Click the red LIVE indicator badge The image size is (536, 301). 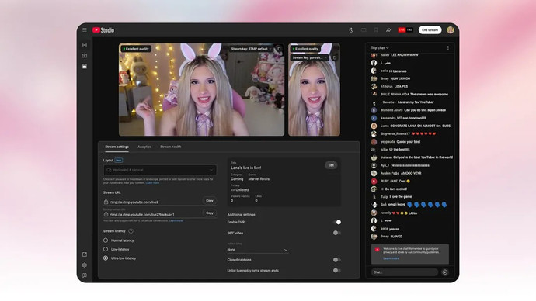[402, 30]
